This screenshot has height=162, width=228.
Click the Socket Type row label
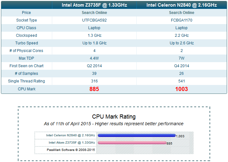26,20
